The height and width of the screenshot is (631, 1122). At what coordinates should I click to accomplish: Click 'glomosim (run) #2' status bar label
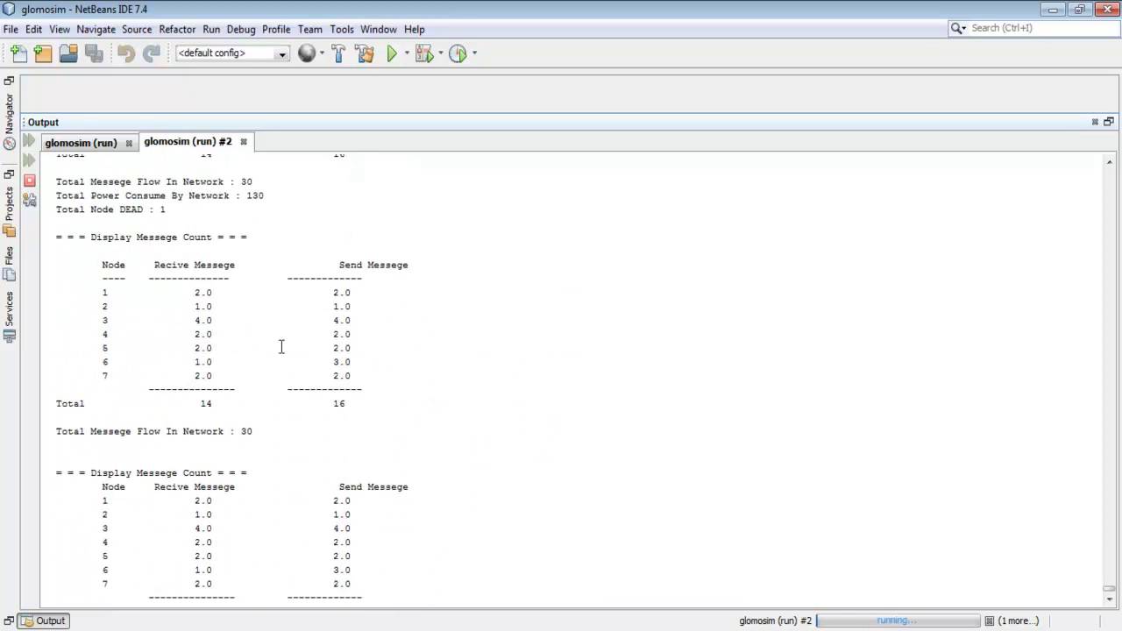click(x=775, y=620)
